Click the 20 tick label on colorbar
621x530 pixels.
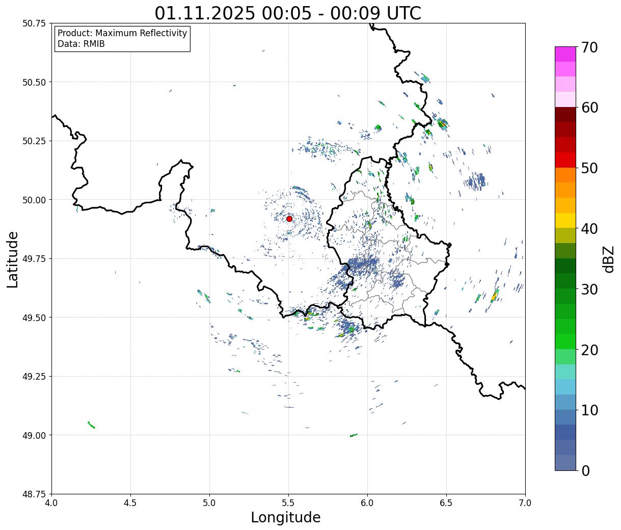(x=590, y=350)
